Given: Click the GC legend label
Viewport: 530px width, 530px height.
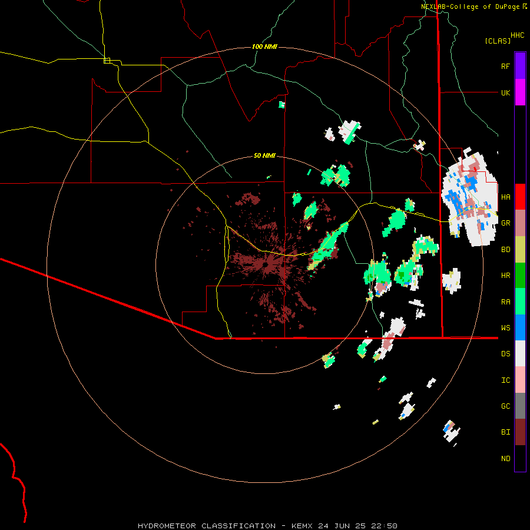Looking at the screenshot, I should pos(505,406).
